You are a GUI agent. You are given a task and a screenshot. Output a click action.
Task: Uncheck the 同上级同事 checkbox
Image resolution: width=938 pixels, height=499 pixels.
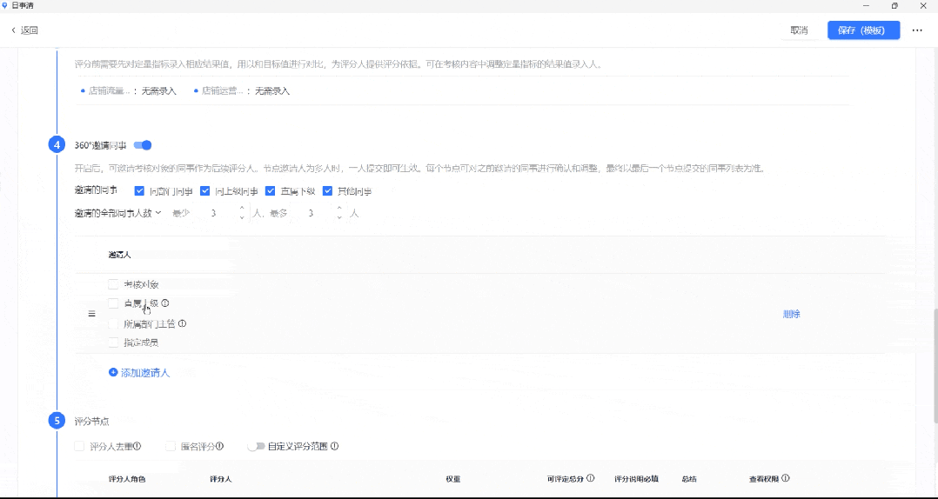tap(204, 191)
